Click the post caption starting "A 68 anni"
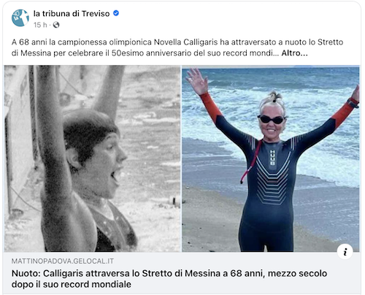This screenshot has height=295, width=365. click(177, 47)
